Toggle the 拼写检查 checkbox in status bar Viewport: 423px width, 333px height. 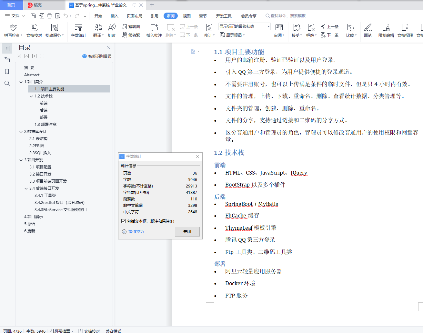pyautogui.click(x=51, y=331)
